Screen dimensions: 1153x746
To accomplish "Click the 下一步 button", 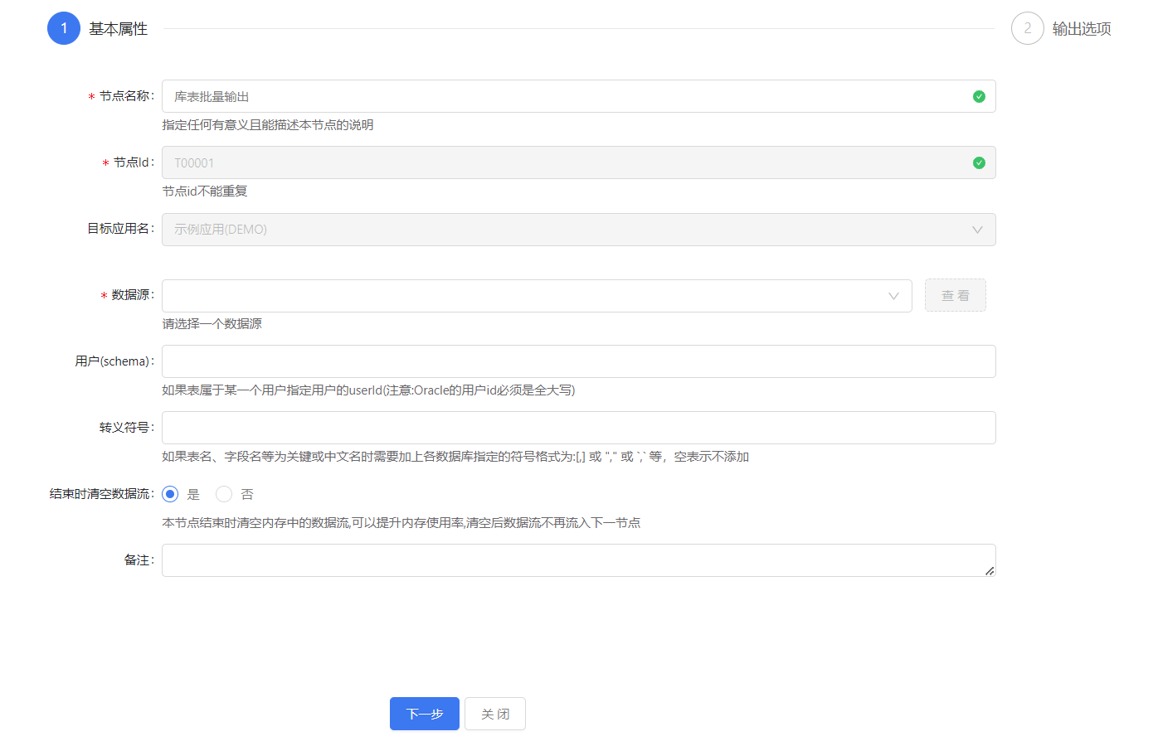I will tap(424, 714).
